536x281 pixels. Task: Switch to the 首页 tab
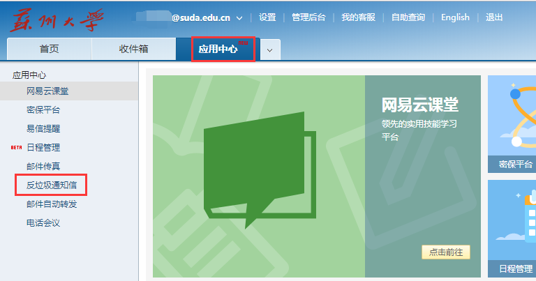[x=49, y=49]
